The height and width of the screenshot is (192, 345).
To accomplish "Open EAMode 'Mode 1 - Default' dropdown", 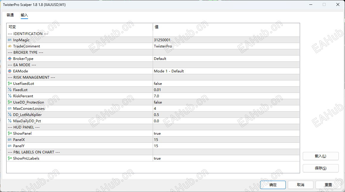I will click(x=226, y=71).
